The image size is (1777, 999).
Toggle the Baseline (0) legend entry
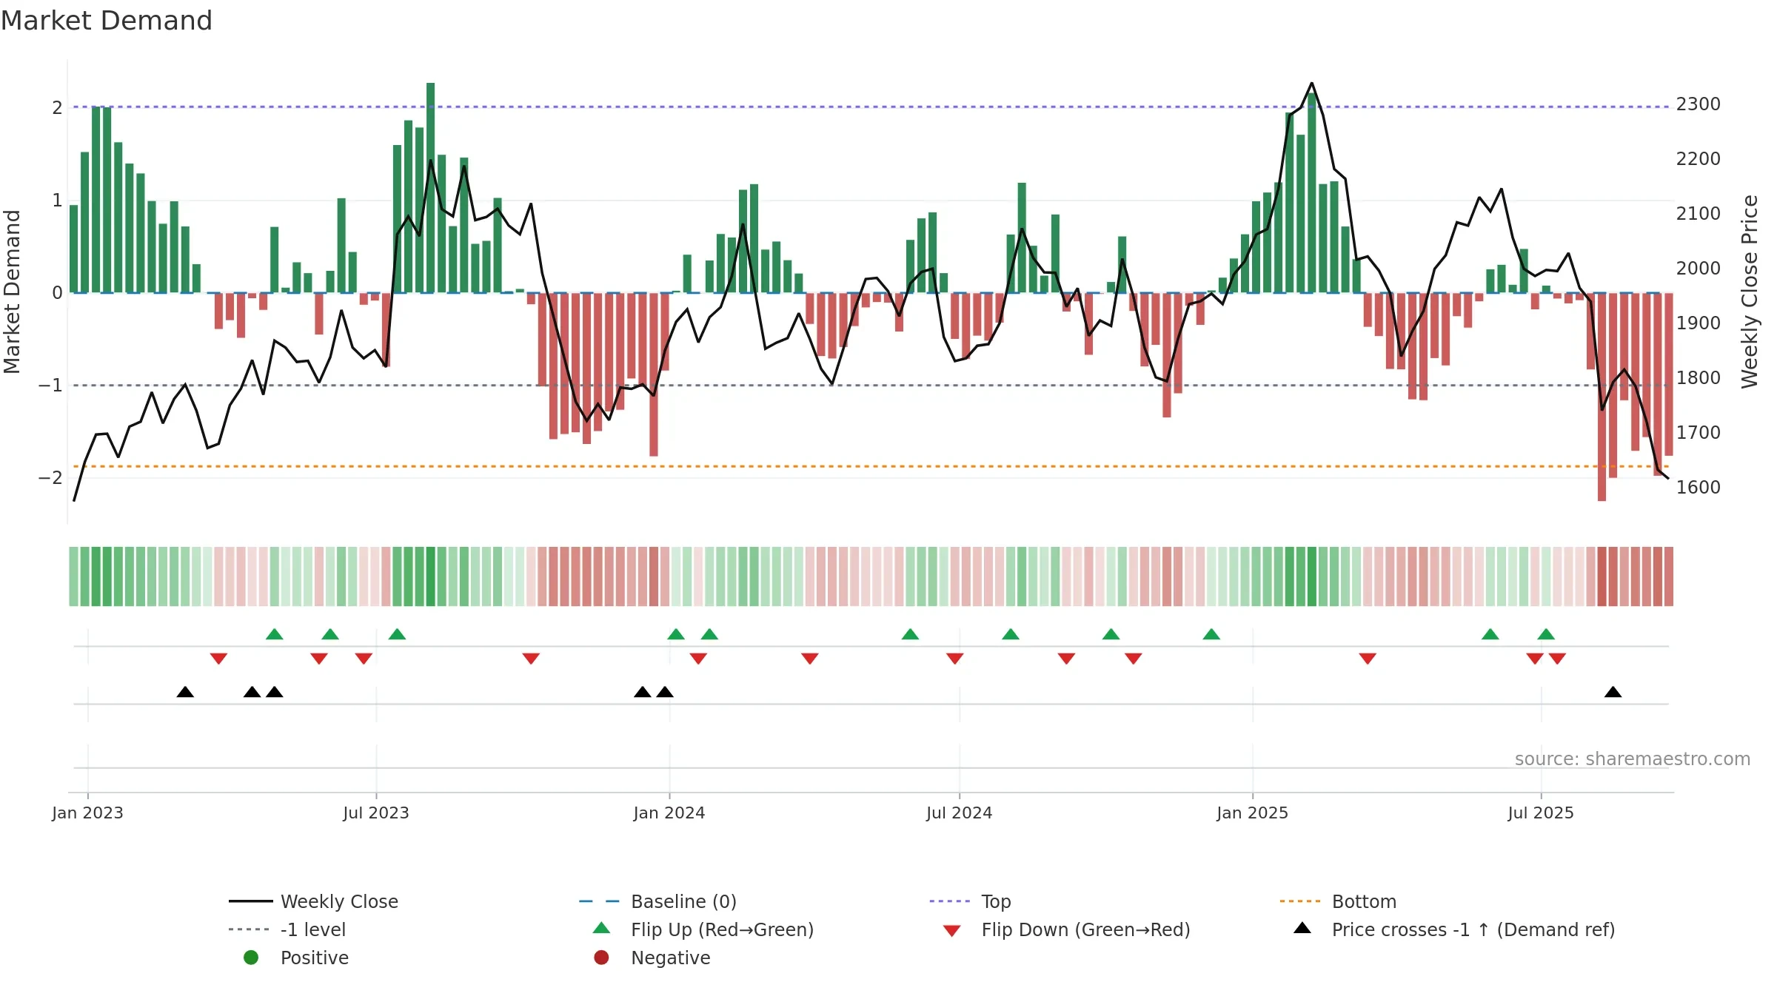(x=657, y=901)
